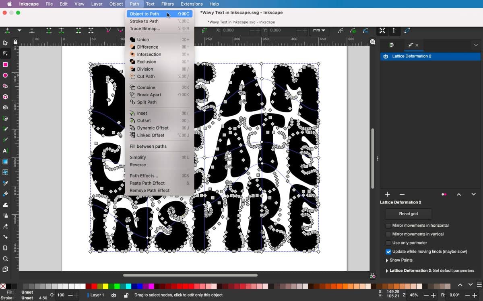Open the Filters menu
483x301 pixels.
[x=167, y=4]
